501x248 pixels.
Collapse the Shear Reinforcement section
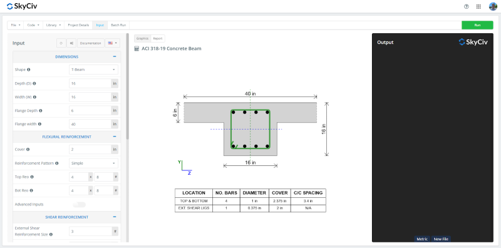point(115,217)
